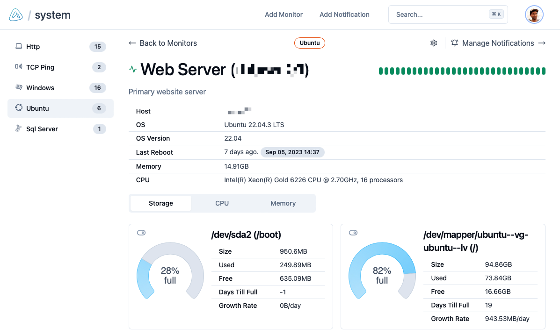The width and height of the screenshot is (560, 335).
Task: Click Add Notification in top navigation
Action: (344, 14)
